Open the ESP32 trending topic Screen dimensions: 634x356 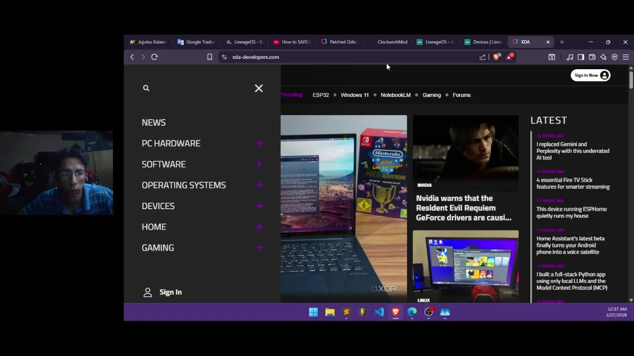coord(320,95)
